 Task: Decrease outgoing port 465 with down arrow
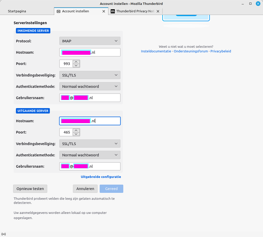coord(76,134)
